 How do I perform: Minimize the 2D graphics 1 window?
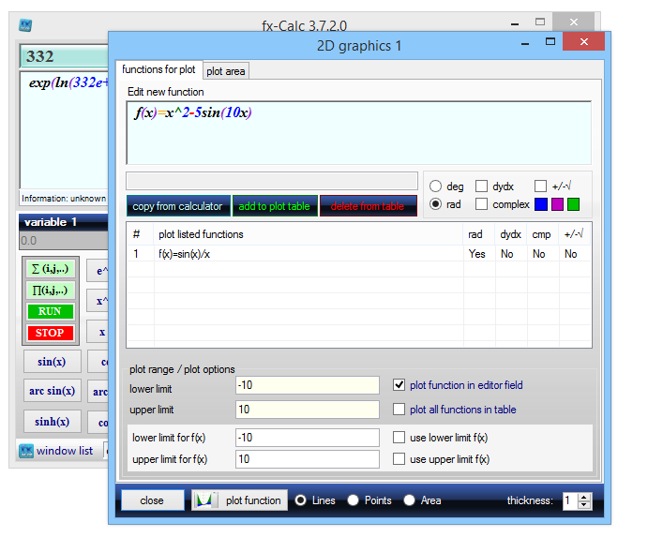point(525,42)
